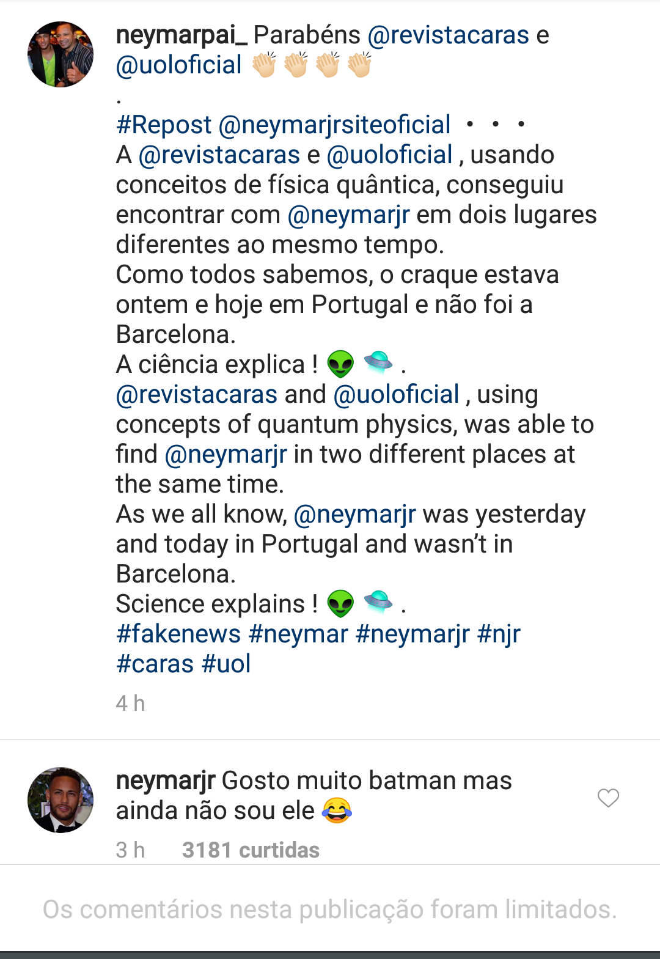Image resolution: width=660 pixels, height=959 pixels.
Task: Tap the 3 h comment timestamp
Action: click(x=130, y=850)
